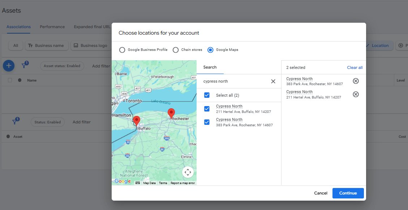
Task: Select the Google Business Profile radio button
Action: tap(122, 50)
